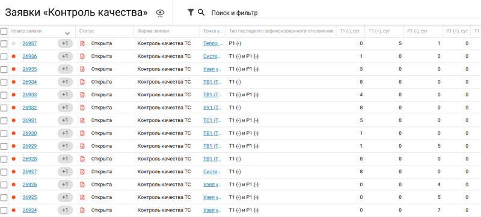Expand the +1 badge for request 26935
This screenshot has width=481, height=217.
click(65, 69)
